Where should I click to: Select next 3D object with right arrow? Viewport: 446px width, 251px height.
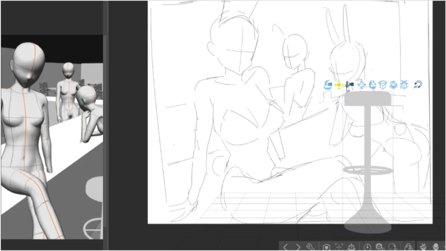pyautogui.click(x=298, y=247)
